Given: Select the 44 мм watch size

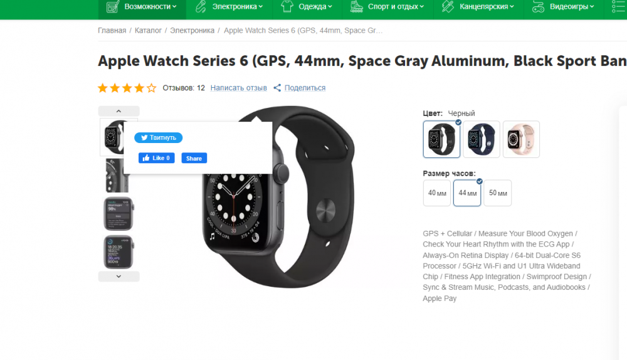Looking at the screenshot, I should coord(467,193).
